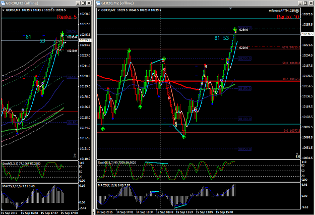Select green down arrow above 10245.0 in M3 chart

pyautogui.click(x=62, y=33)
